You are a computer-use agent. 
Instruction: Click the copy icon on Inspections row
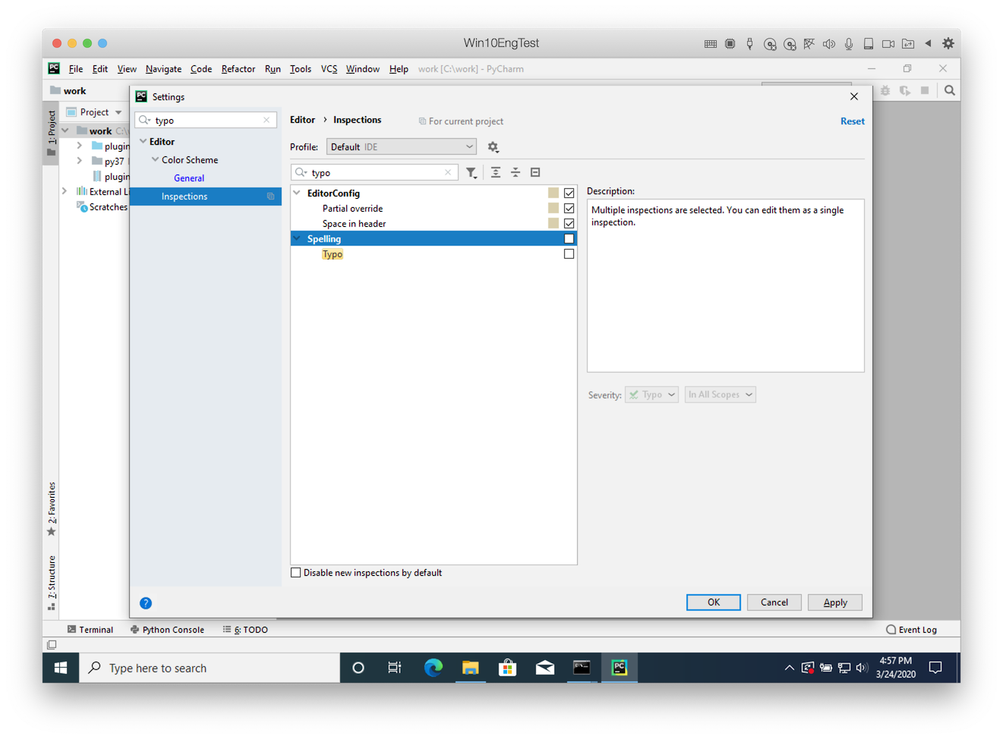(x=270, y=197)
